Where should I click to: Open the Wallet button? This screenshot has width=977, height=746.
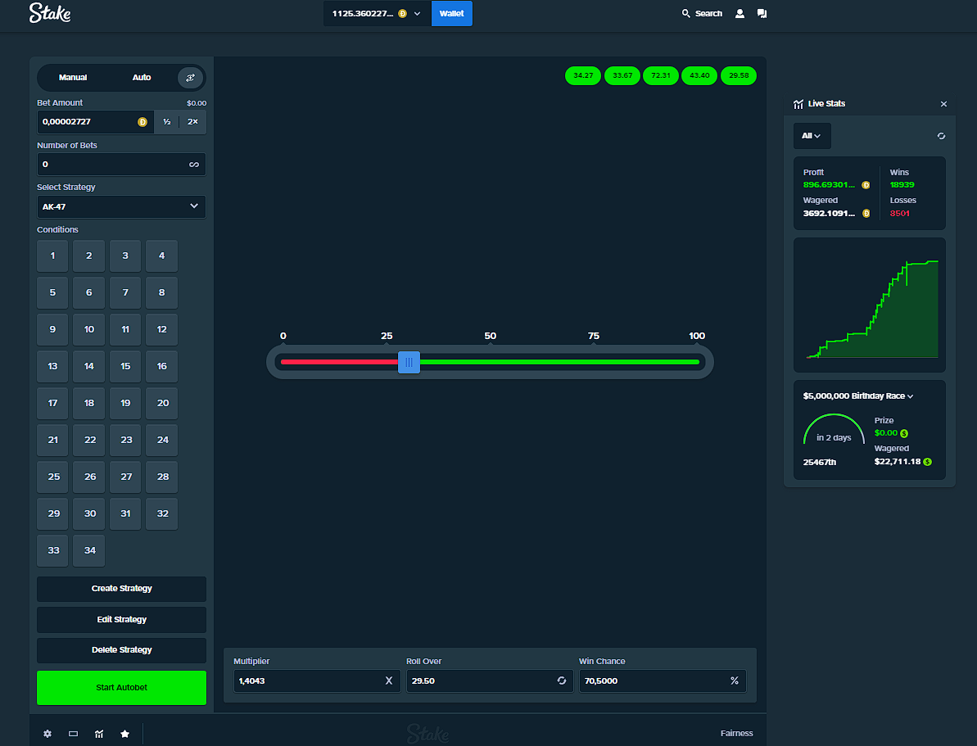(452, 13)
